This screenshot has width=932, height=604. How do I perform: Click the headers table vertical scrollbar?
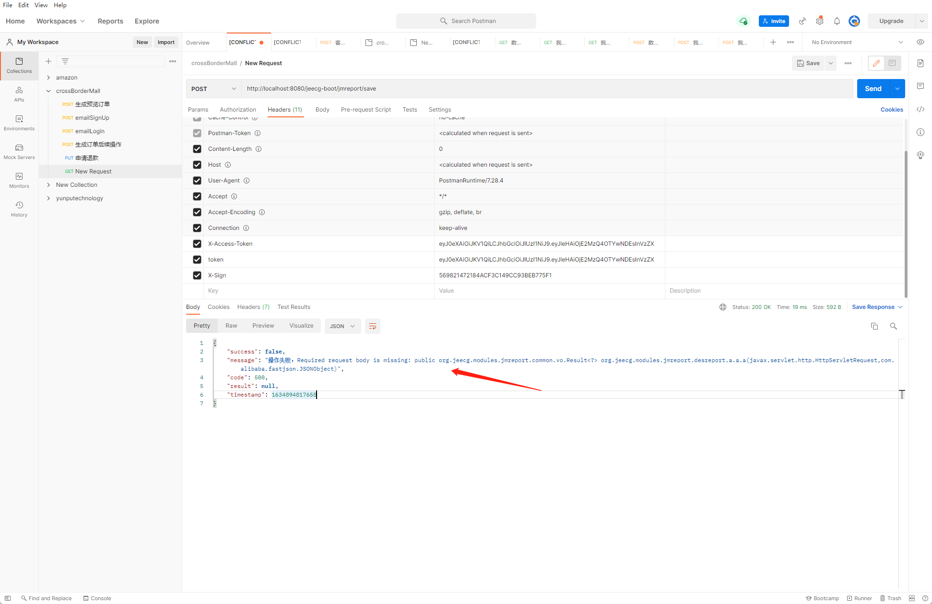pyautogui.click(x=906, y=223)
